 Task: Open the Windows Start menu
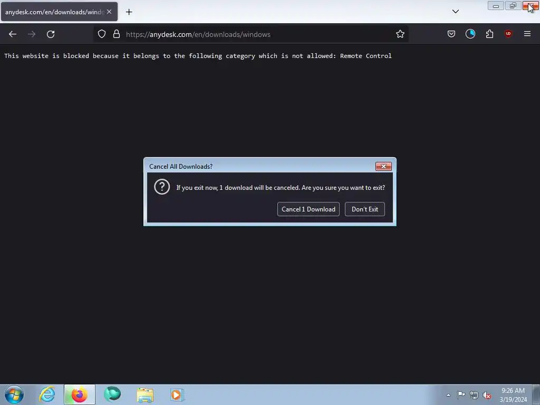[x=14, y=394]
